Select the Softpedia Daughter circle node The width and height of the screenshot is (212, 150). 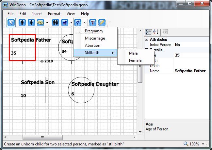pyautogui.click(x=81, y=90)
